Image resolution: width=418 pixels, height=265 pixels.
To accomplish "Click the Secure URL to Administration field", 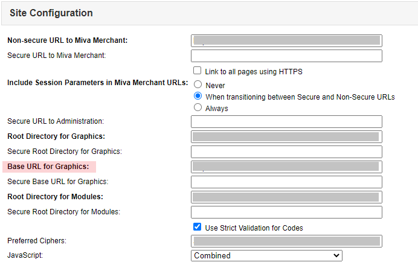I will (x=286, y=122).
